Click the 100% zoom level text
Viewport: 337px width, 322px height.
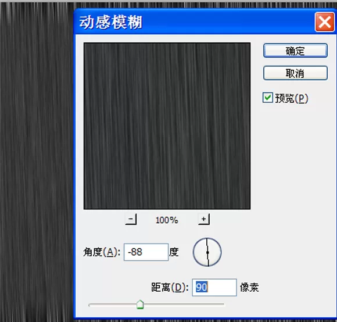(167, 220)
